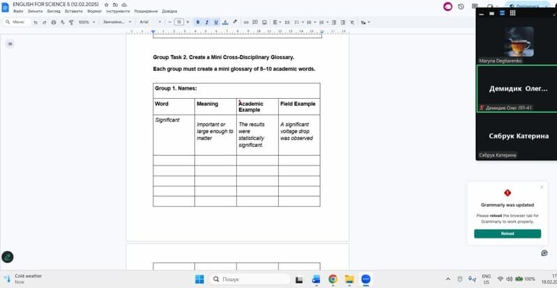Image resolution: width=557 pixels, height=288 pixels.
Task: Open the numbered list dropdown
Action: (x=323, y=22)
